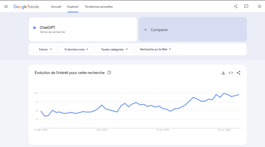Click the 15 déc. 2024 axis label
265x147 pixels.
41,130
